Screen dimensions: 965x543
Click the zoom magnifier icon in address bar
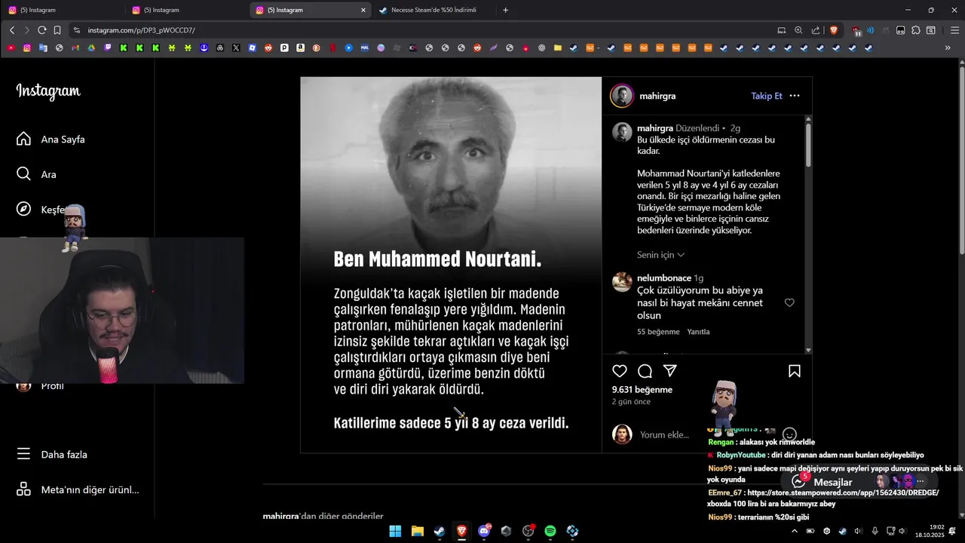(798, 30)
